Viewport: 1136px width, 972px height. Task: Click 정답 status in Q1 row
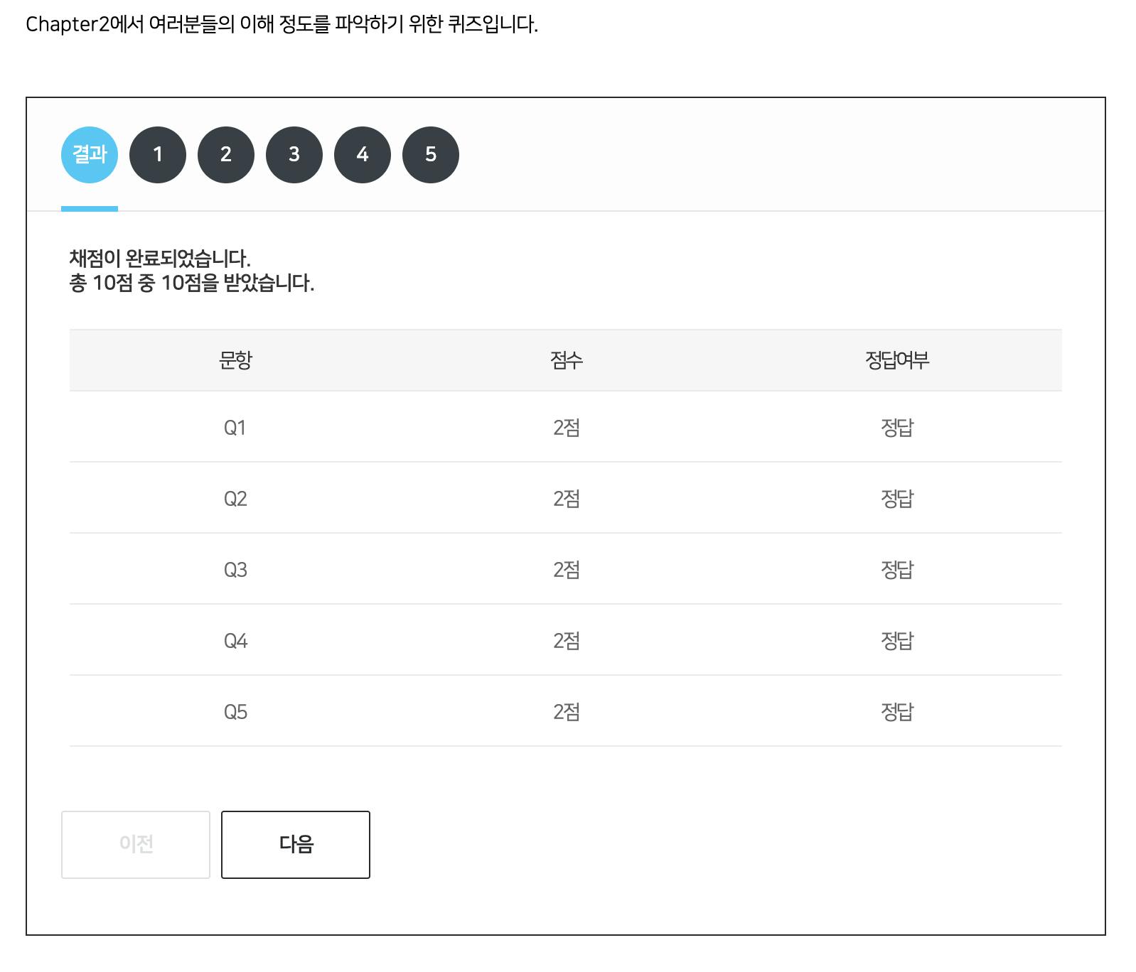coord(897,428)
